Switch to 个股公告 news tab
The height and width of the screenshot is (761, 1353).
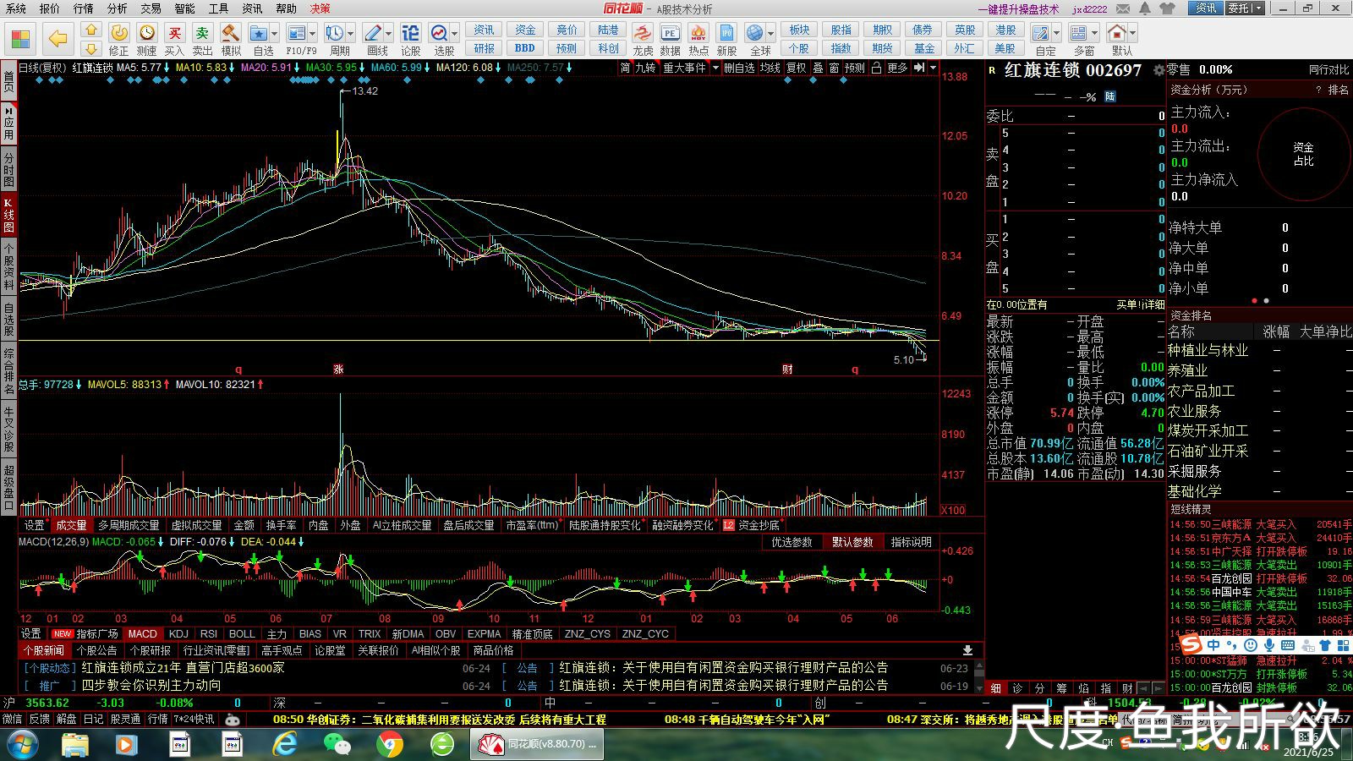click(96, 650)
